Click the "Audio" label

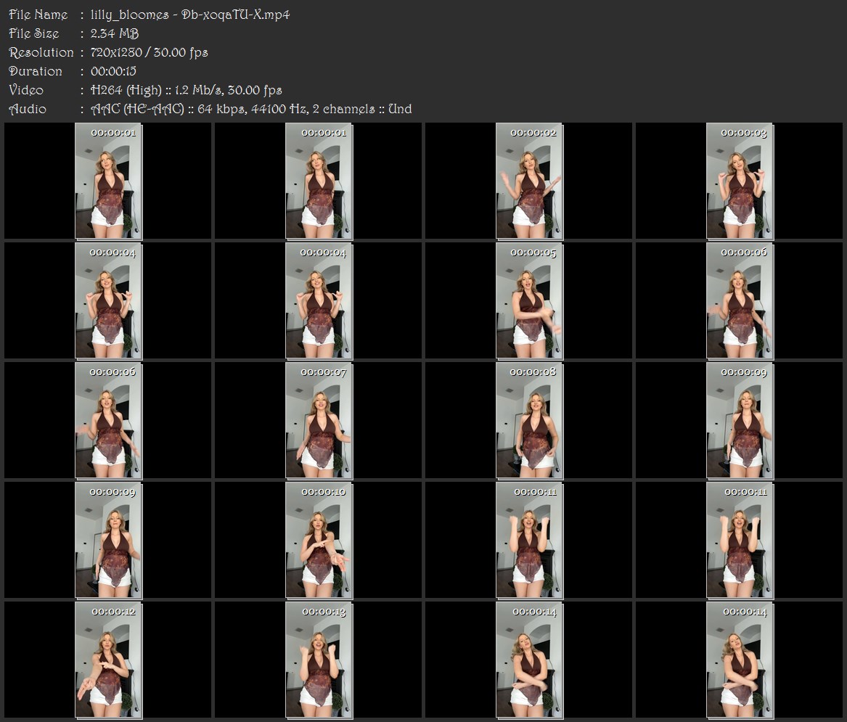click(28, 109)
